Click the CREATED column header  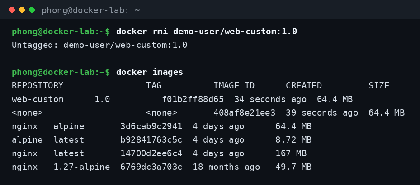(x=304, y=86)
